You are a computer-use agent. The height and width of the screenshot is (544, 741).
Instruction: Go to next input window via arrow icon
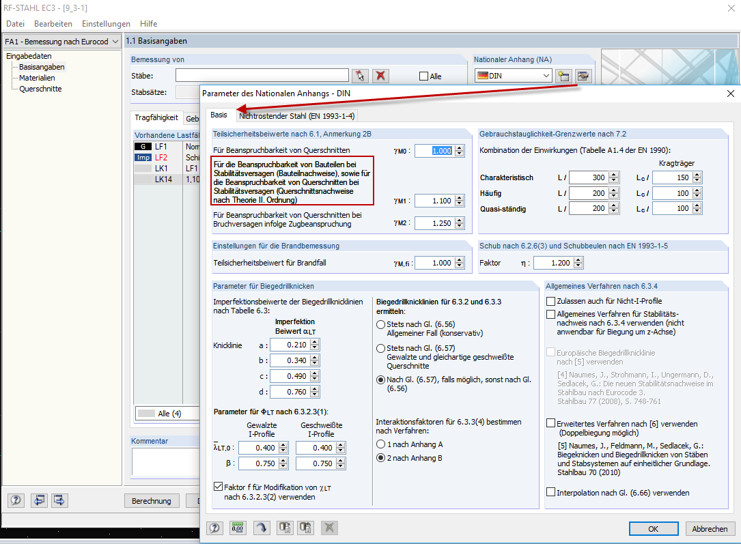(59, 500)
